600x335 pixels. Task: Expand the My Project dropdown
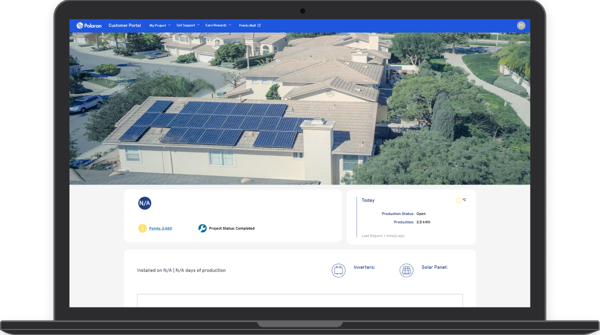coord(159,25)
